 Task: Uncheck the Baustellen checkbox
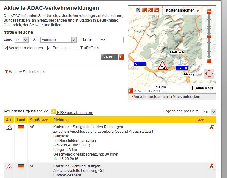(x=49, y=48)
